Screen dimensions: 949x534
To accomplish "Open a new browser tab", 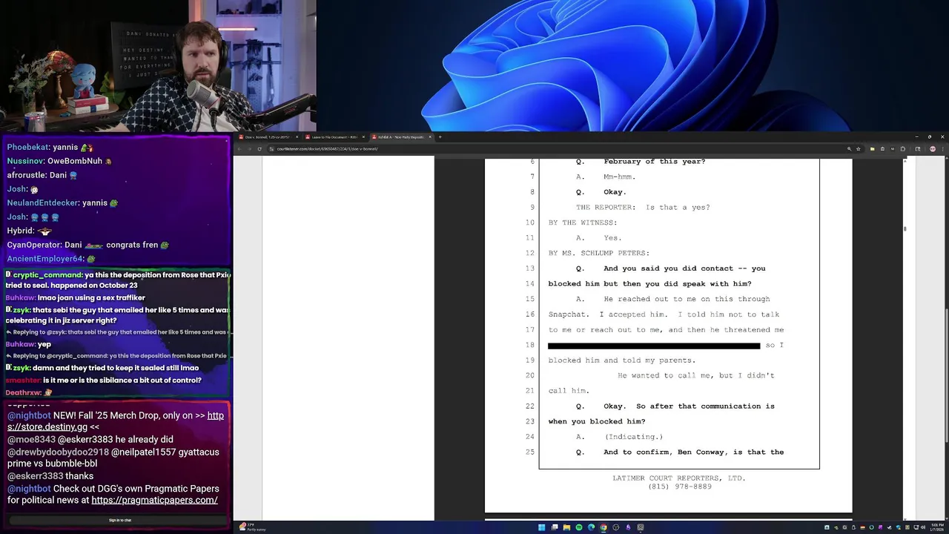I will pyautogui.click(x=440, y=136).
